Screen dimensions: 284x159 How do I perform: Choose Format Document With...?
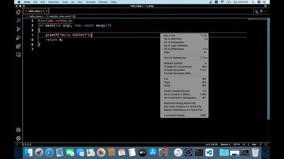(x=185, y=73)
